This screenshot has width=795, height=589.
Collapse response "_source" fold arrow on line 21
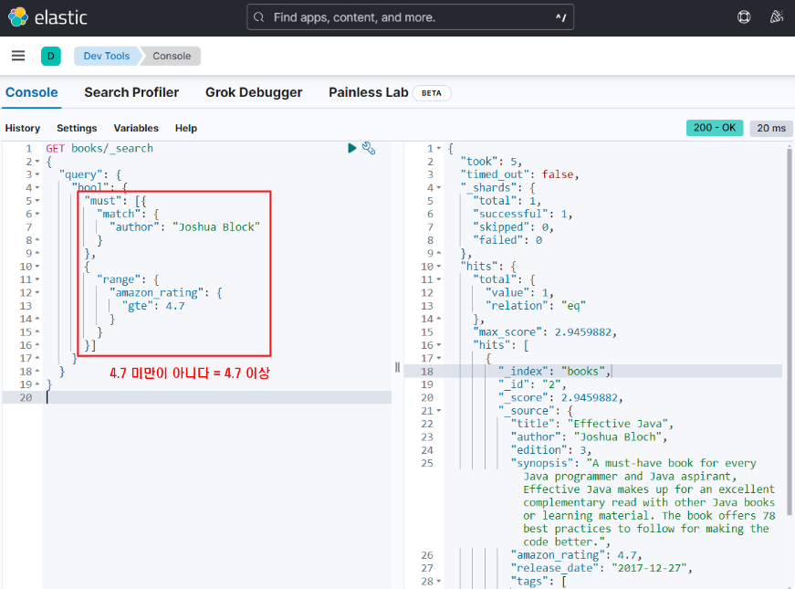point(439,410)
